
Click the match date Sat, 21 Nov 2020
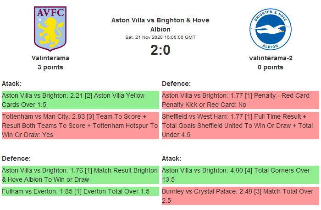(x=160, y=37)
